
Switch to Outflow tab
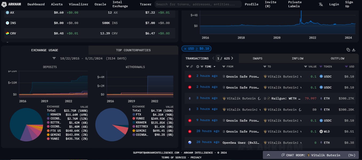[337, 58]
